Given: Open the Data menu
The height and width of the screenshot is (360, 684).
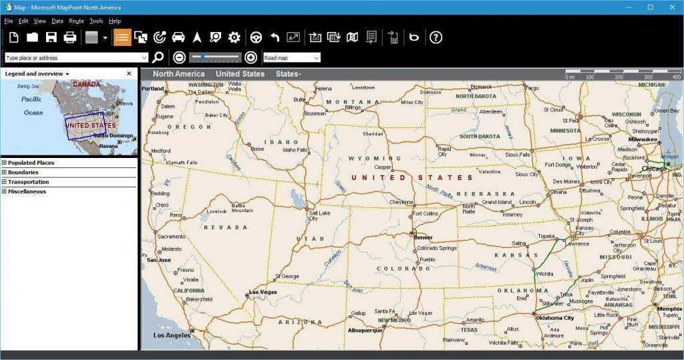Looking at the screenshot, I should (57, 21).
